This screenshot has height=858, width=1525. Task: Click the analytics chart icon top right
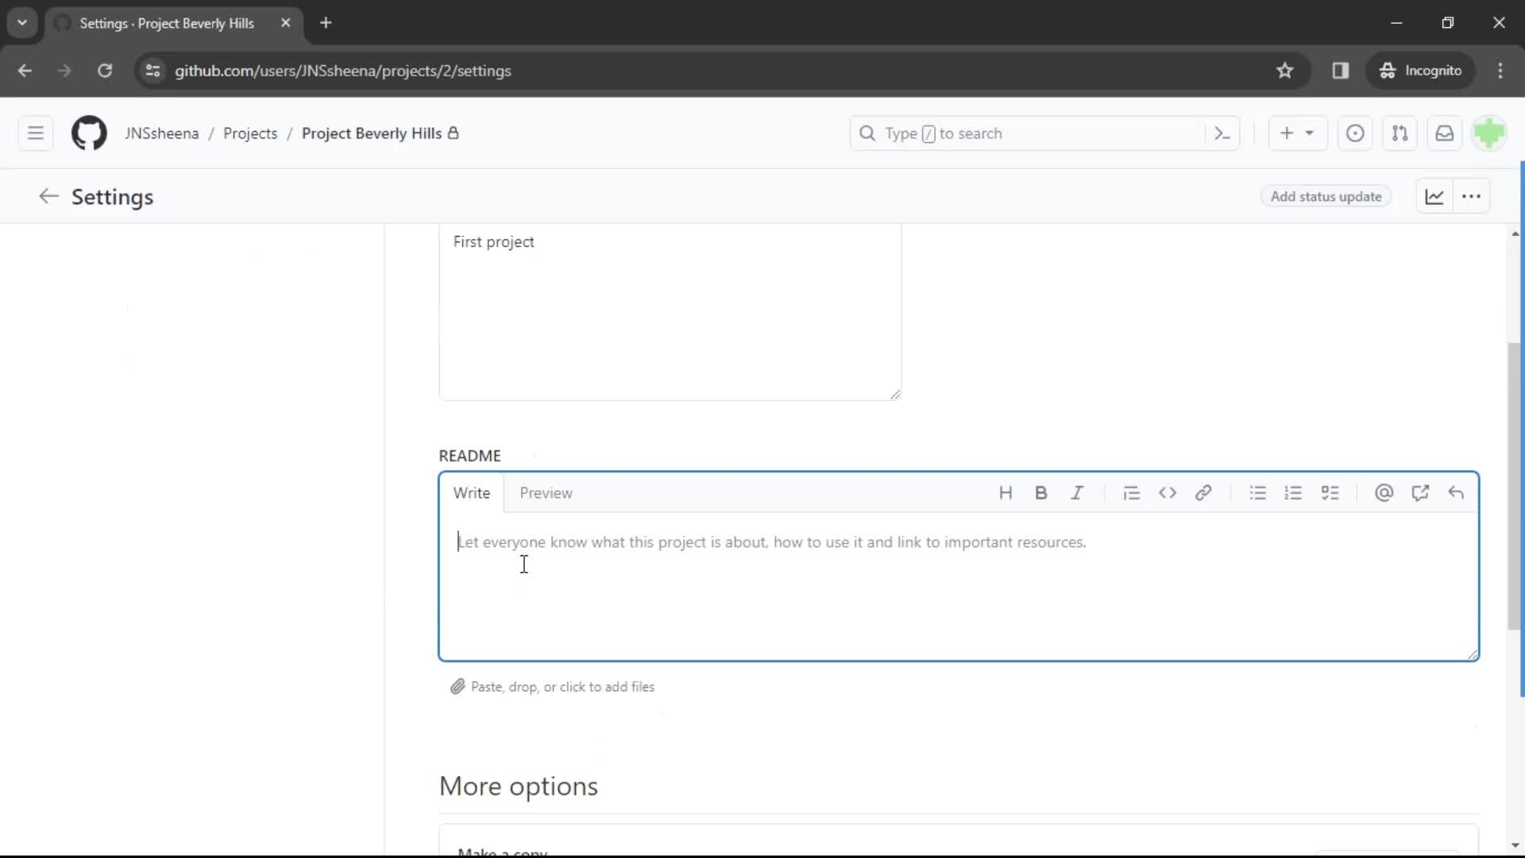coord(1434,197)
